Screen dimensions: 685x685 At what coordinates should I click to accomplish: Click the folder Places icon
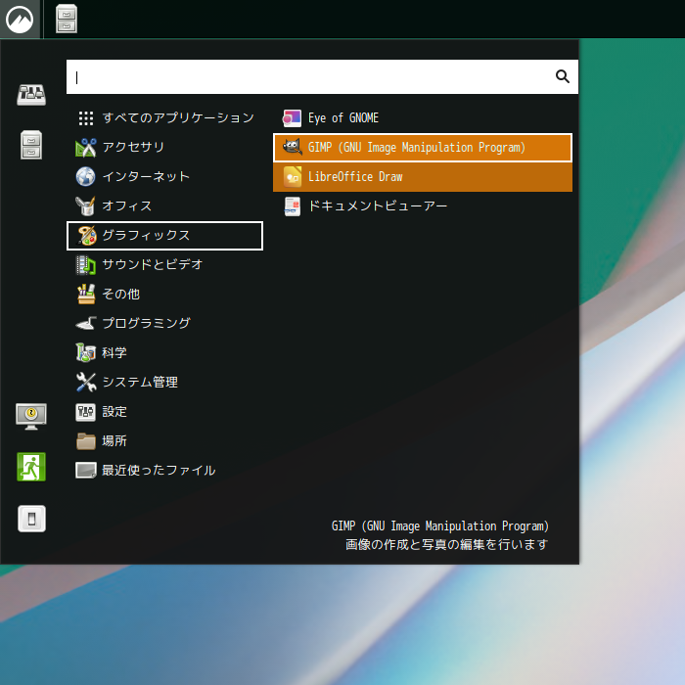coord(86,441)
